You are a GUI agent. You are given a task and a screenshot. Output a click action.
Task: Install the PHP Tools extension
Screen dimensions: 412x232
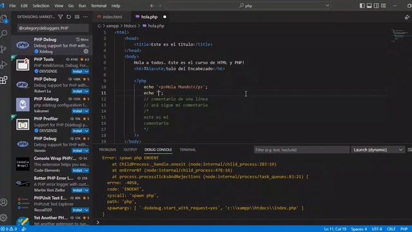pos(77,72)
